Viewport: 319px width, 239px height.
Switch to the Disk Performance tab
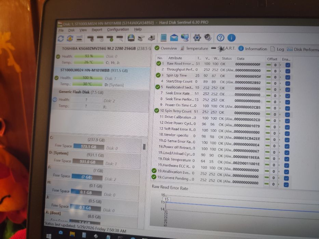click(303, 49)
